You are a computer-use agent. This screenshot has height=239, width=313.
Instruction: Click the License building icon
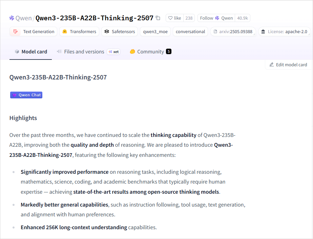(x=263, y=31)
